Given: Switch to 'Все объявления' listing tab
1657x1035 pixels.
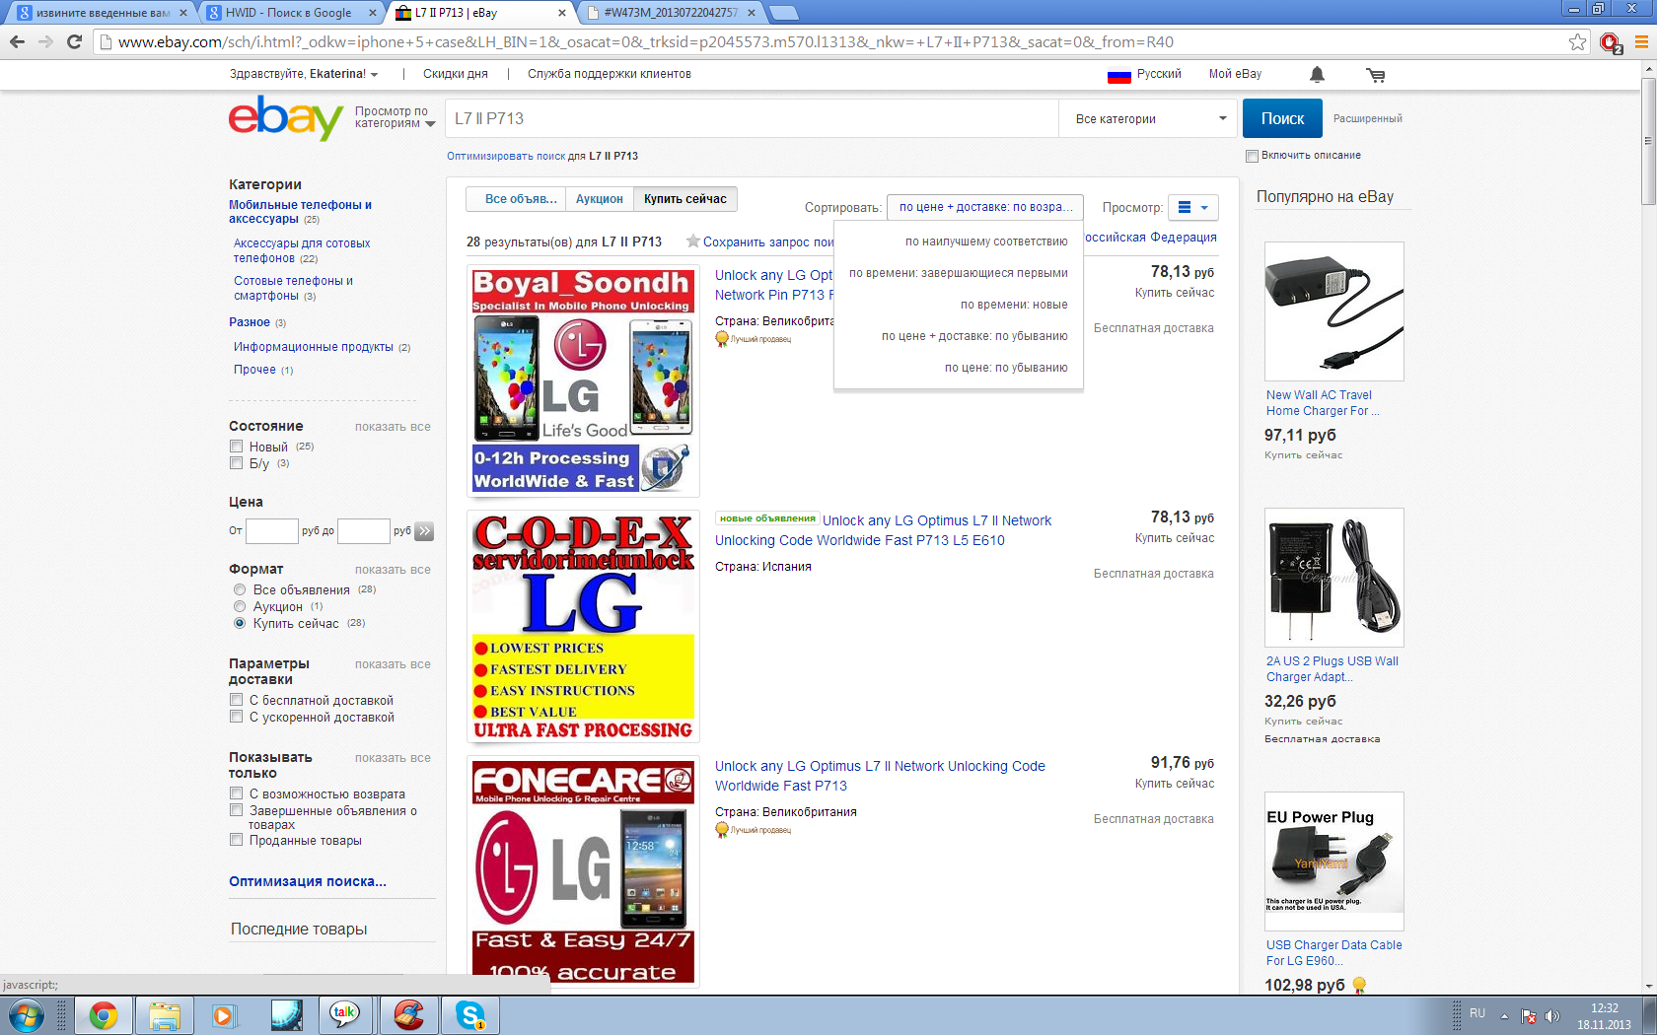Looking at the screenshot, I should coord(517,199).
